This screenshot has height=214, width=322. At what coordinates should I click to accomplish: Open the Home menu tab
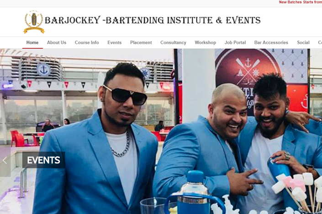[32, 43]
